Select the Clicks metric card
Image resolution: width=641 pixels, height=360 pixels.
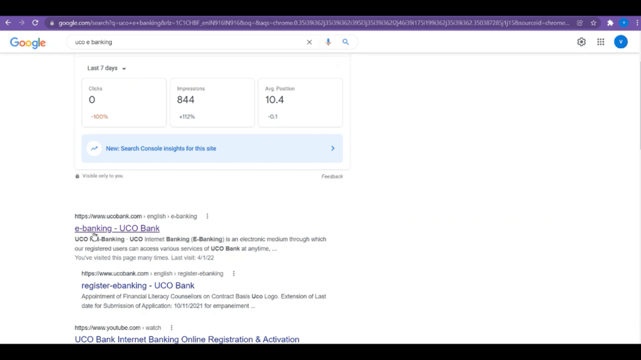tap(124, 102)
